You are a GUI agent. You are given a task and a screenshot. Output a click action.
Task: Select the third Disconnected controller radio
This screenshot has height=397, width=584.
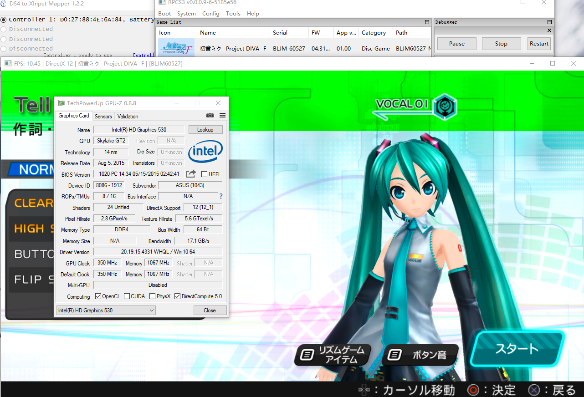tap(4, 49)
